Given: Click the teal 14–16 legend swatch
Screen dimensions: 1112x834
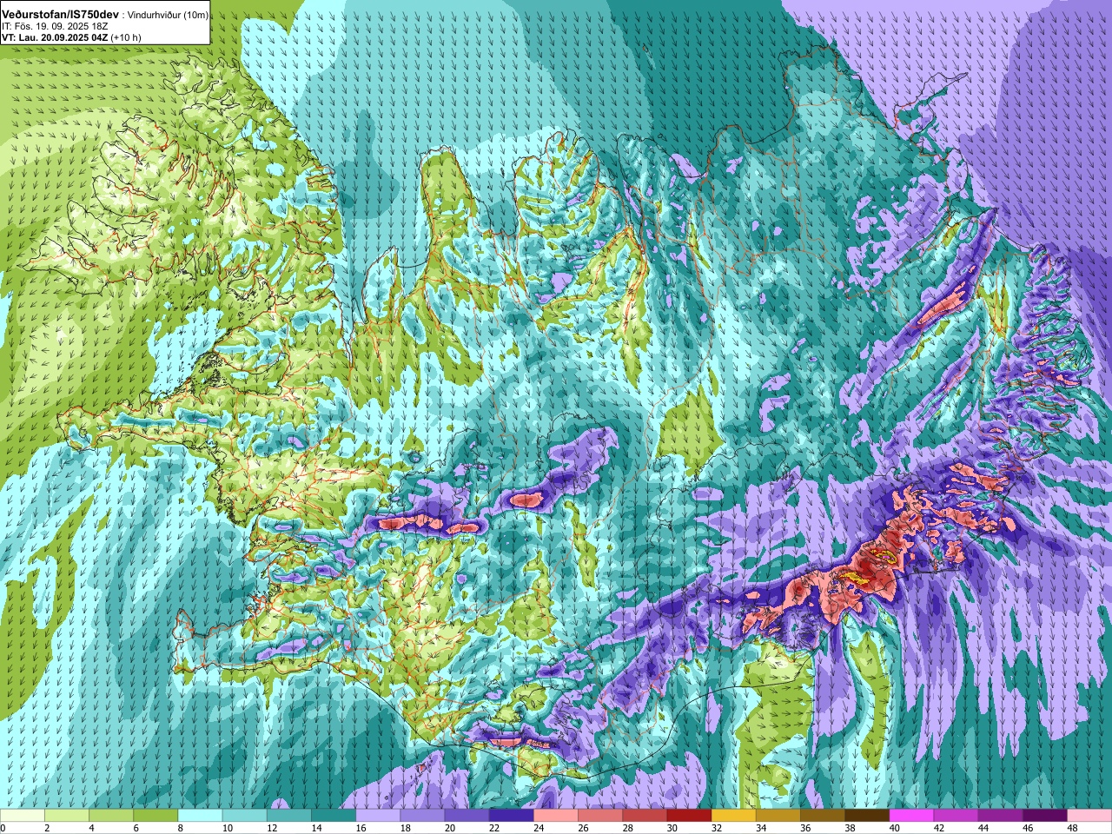Looking at the screenshot, I should click(x=334, y=816).
